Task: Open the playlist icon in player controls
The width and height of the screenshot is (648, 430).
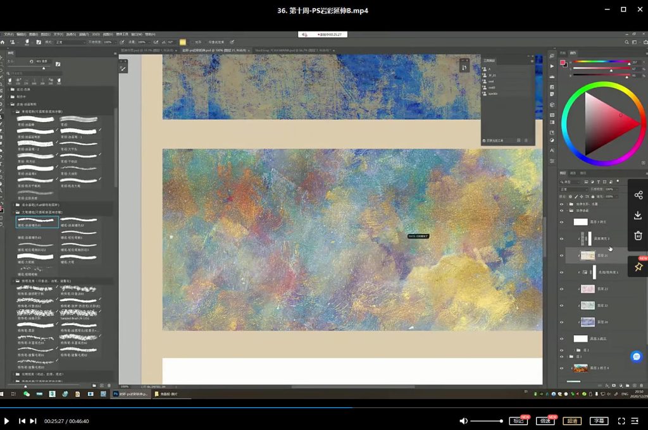Action: coord(636,421)
